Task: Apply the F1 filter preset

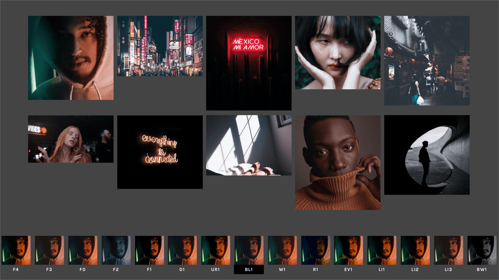Action: [149, 250]
